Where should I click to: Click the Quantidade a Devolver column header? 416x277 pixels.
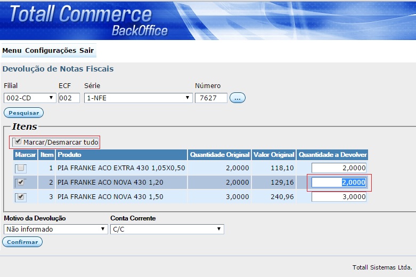[x=332, y=155]
